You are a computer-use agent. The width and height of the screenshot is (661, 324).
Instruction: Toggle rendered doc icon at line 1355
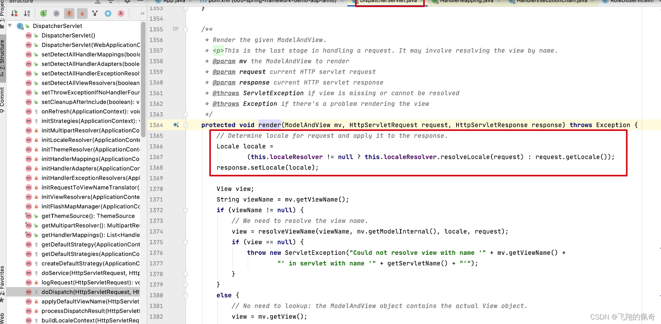click(x=176, y=29)
